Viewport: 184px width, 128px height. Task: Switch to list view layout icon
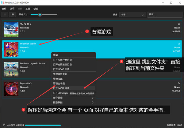[x=5, y=14]
